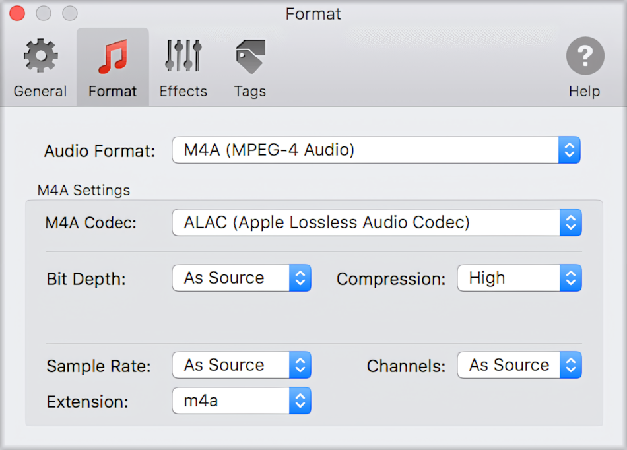Click the Audio Format label text
The height and width of the screenshot is (450, 627).
[x=100, y=152]
